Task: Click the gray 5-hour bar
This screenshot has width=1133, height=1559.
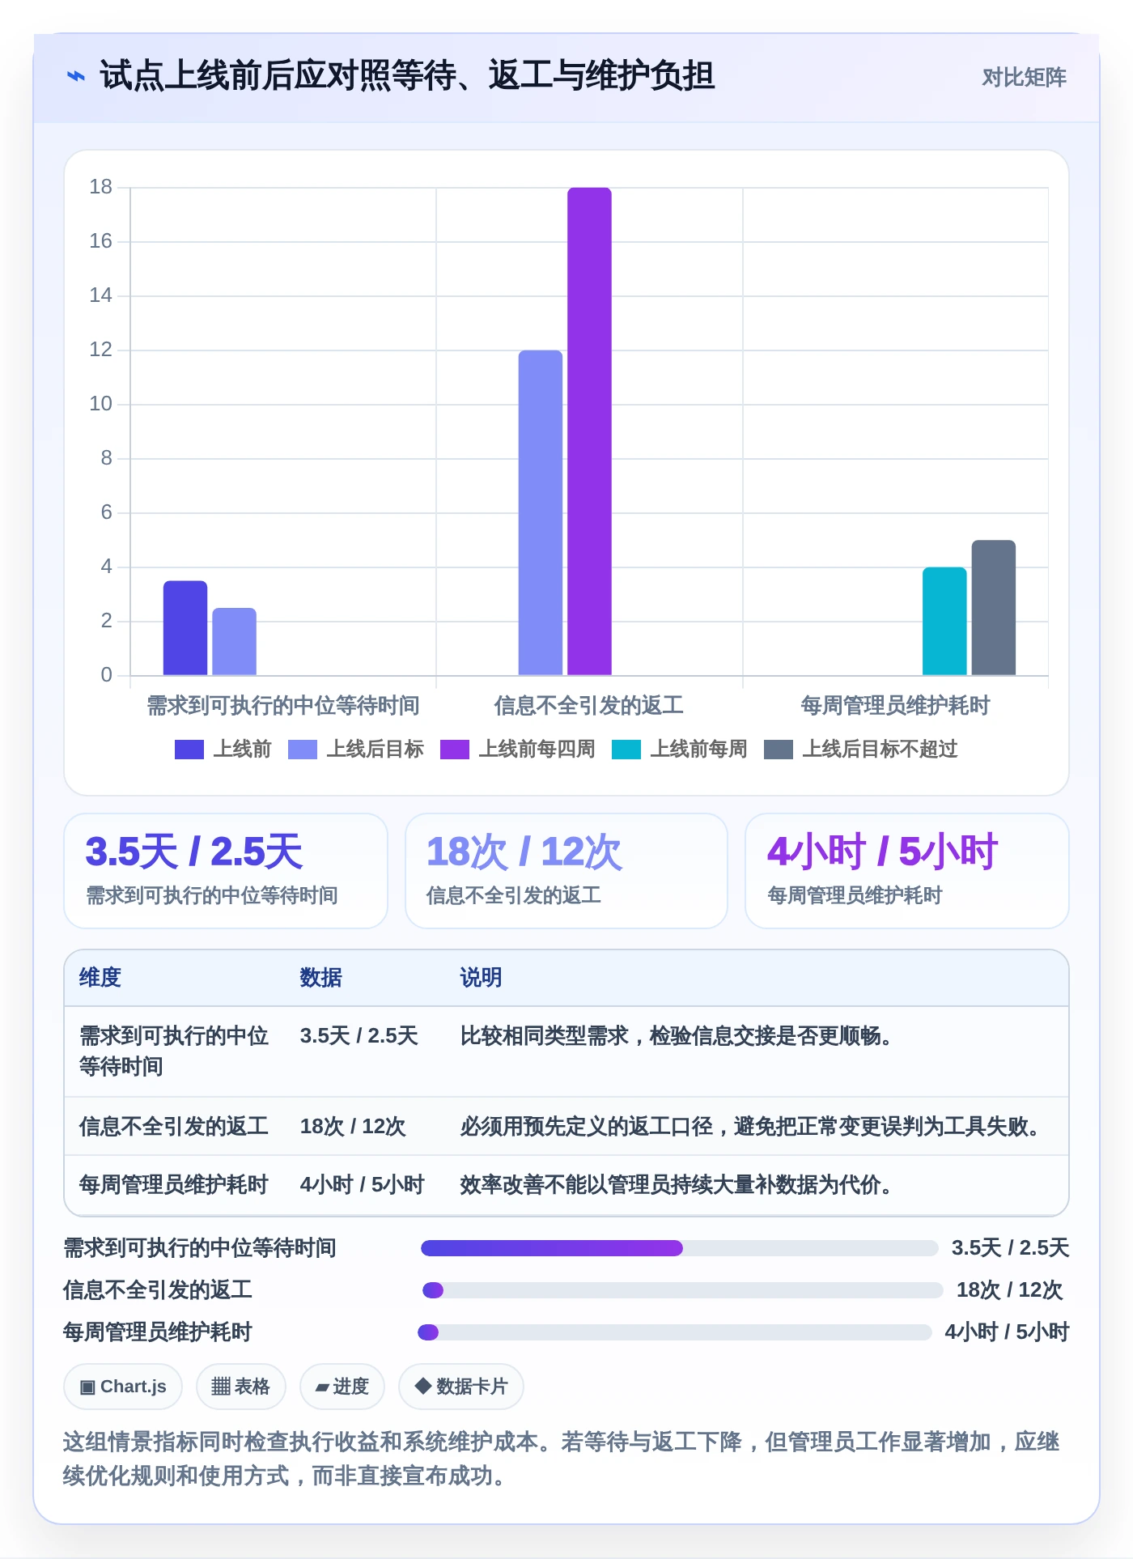Action: pyautogui.click(x=994, y=607)
